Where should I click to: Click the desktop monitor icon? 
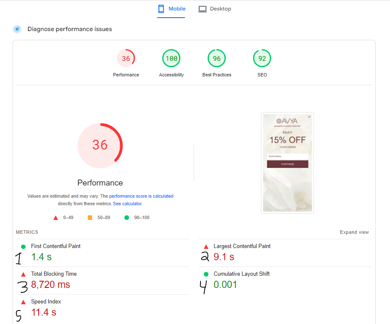(203, 9)
